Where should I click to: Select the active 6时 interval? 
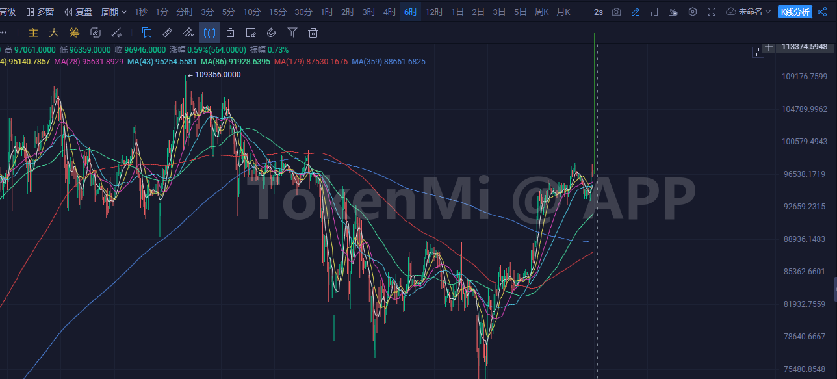click(x=410, y=12)
